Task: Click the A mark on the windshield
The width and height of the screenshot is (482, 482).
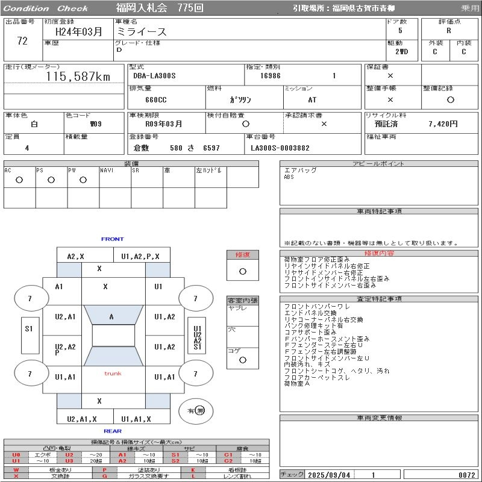Action: pos(111,317)
